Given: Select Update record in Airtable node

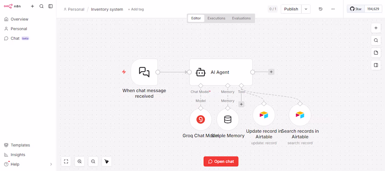Looking at the screenshot, I should [264, 115].
